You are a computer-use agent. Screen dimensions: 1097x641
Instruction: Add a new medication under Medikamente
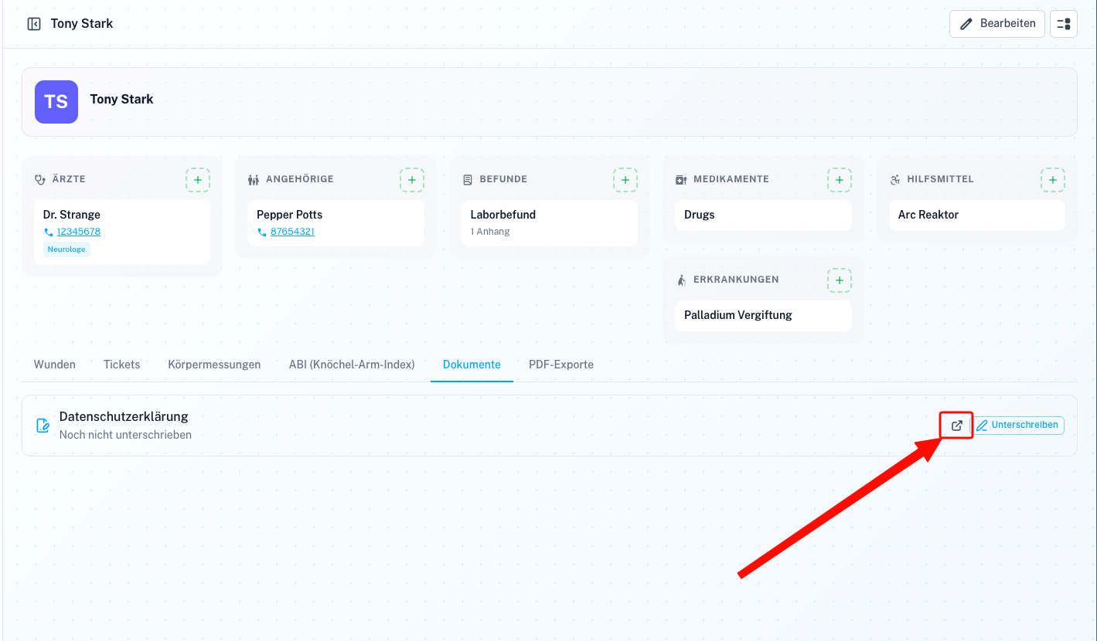pyautogui.click(x=840, y=180)
